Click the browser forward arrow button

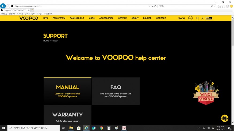(8, 6)
